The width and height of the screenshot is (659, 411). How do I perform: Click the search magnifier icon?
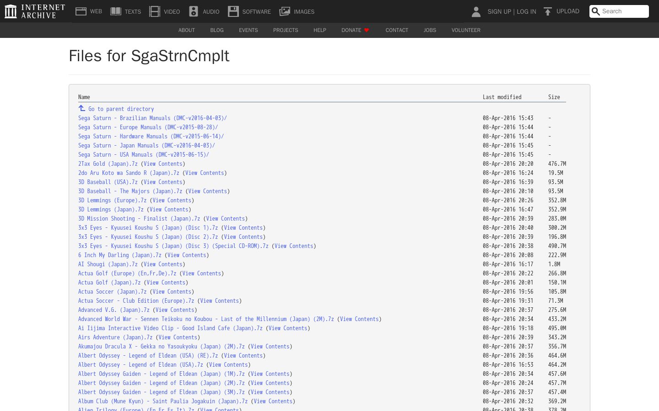point(595,11)
